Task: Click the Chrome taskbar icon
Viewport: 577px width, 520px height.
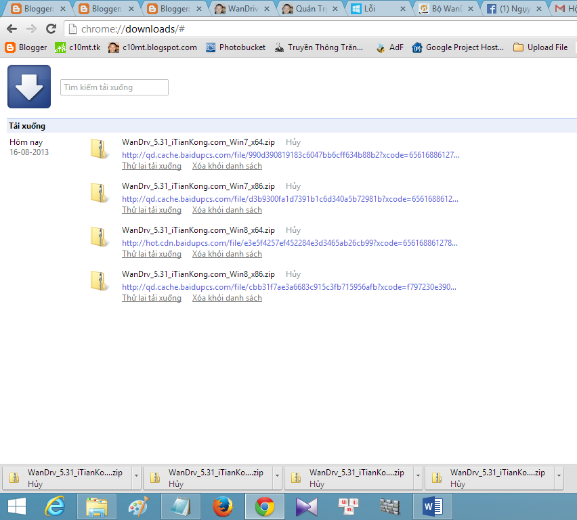Action: coord(265,506)
